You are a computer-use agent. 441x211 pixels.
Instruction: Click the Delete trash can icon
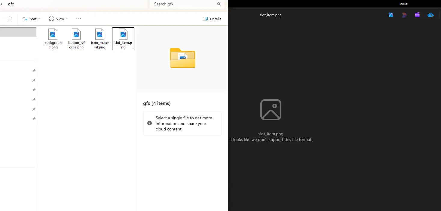(10, 19)
